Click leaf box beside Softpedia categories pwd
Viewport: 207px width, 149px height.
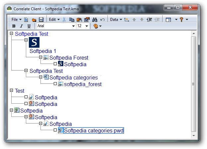click(55, 130)
